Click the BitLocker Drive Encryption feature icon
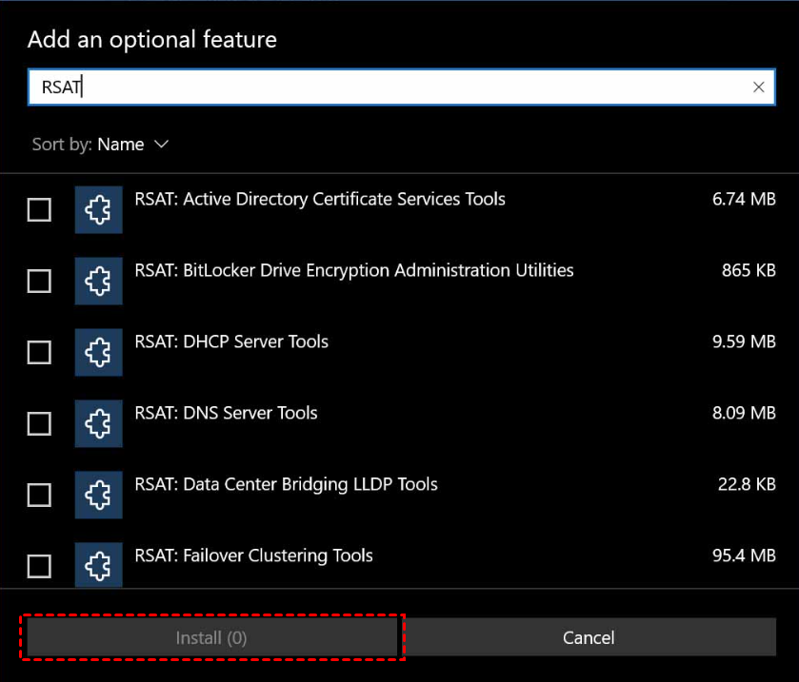 point(98,281)
